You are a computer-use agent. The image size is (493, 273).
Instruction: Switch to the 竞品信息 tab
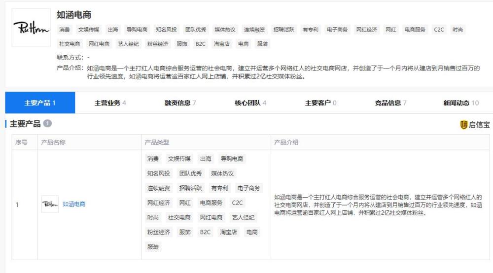390,102
